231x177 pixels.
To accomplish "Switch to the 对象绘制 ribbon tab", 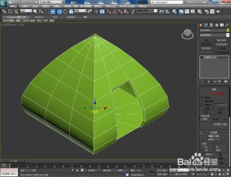I will point(71,17).
